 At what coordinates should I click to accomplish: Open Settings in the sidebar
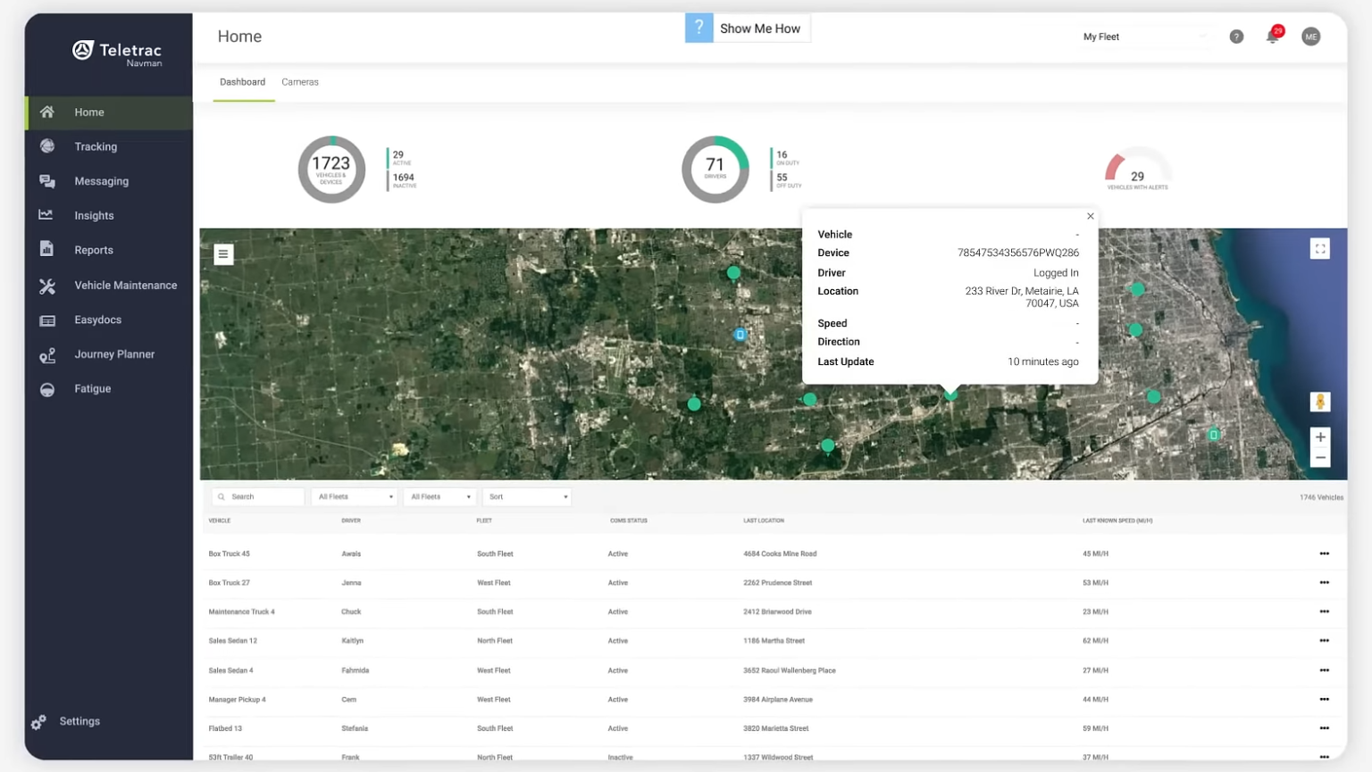click(79, 721)
